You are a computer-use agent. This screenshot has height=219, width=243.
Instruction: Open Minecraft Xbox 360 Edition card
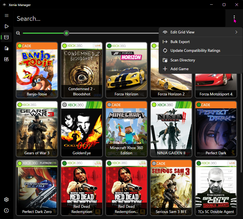(x=127, y=129)
